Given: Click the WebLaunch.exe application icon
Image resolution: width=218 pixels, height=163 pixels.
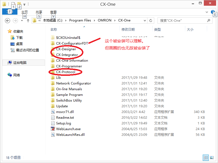Looking at the screenshot, I should [53, 129].
